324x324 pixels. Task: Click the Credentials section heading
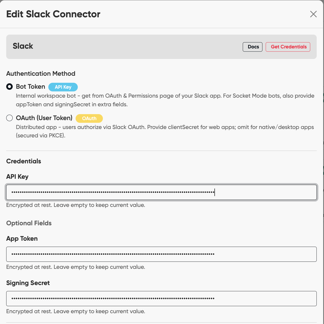[x=24, y=161]
